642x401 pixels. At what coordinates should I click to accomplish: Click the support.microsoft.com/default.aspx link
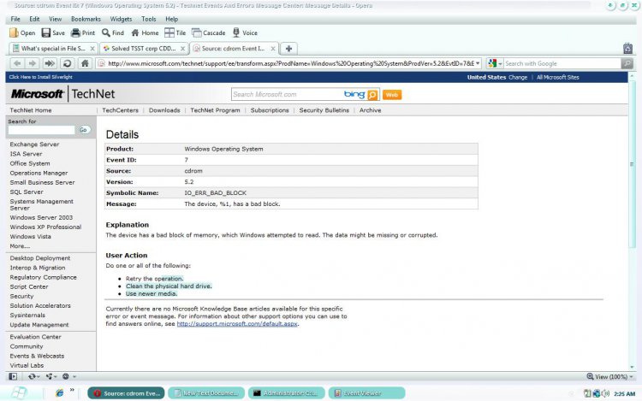coord(237,324)
